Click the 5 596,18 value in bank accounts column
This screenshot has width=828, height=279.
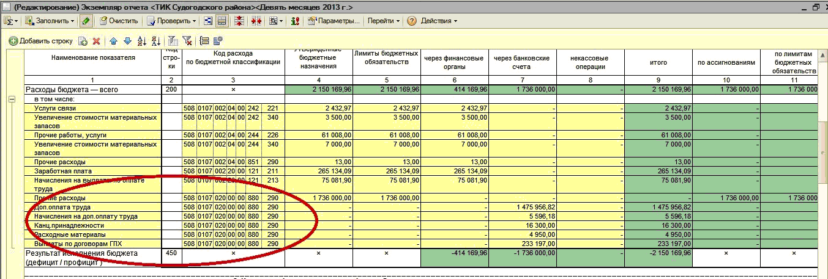(x=523, y=216)
